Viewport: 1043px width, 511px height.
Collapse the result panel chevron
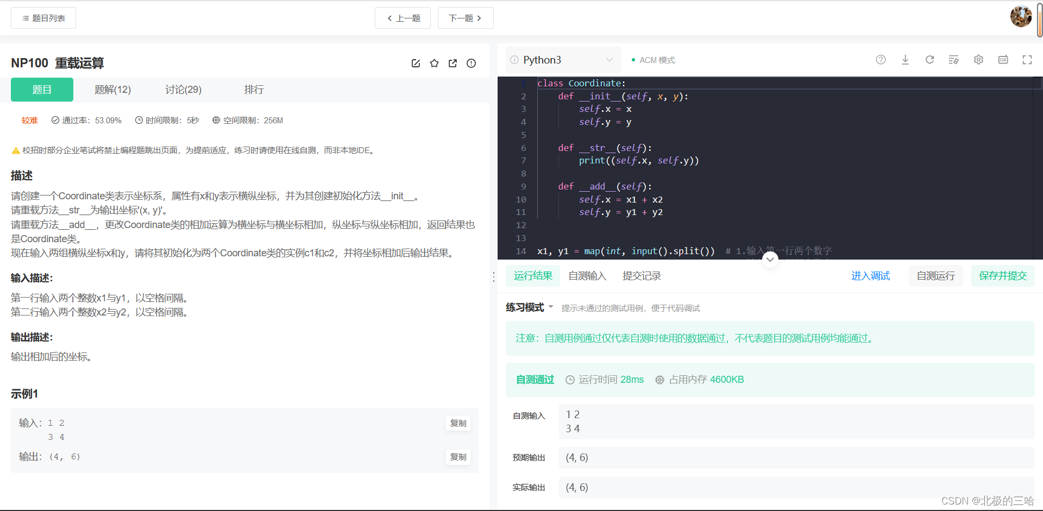(770, 259)
